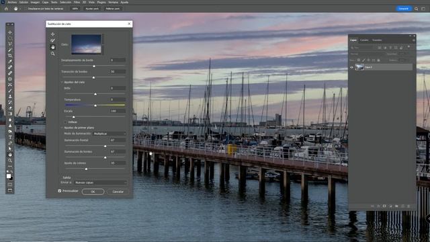
Task: Open the Enviar a dropdown
Action: [100, 182]
